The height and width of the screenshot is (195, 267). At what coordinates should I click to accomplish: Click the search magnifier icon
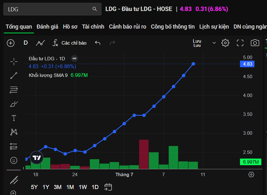[x=94, y=9]
